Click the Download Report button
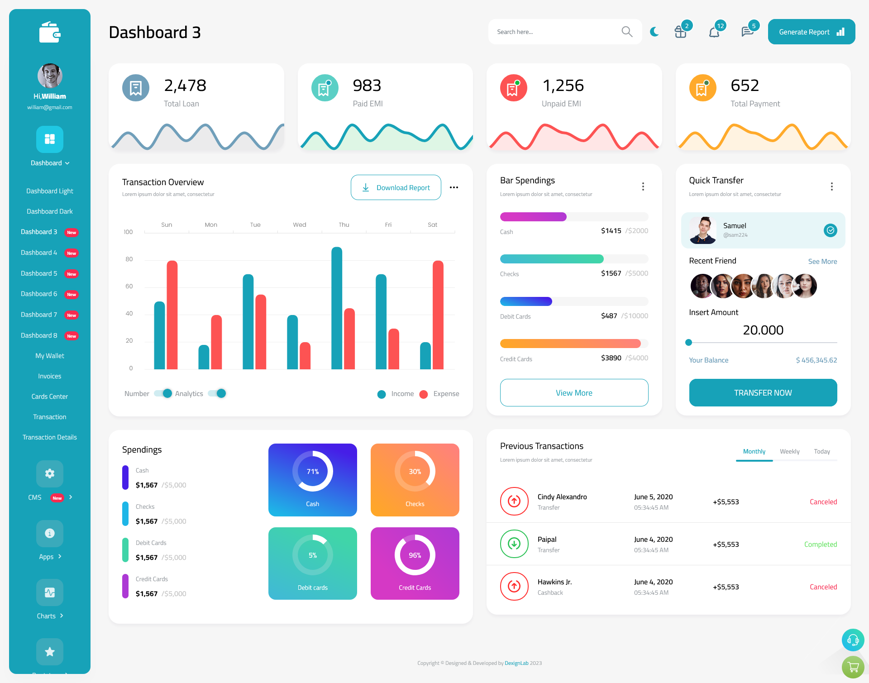The width and height of the screenshot is (869, 683). (x=396, y=187)
